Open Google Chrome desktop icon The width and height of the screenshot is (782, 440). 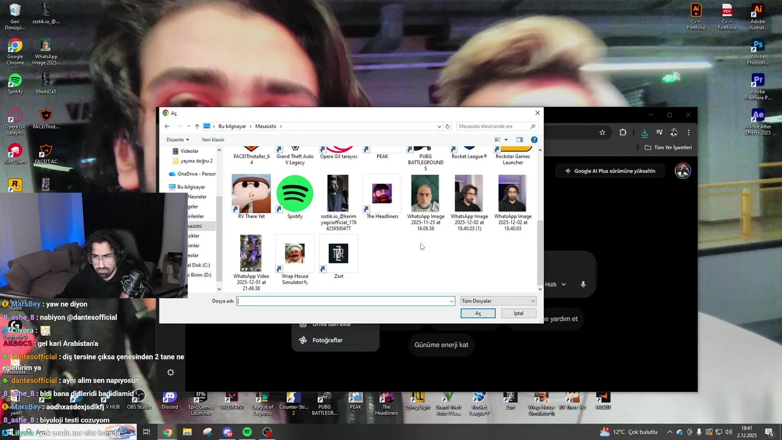[15, 52]
